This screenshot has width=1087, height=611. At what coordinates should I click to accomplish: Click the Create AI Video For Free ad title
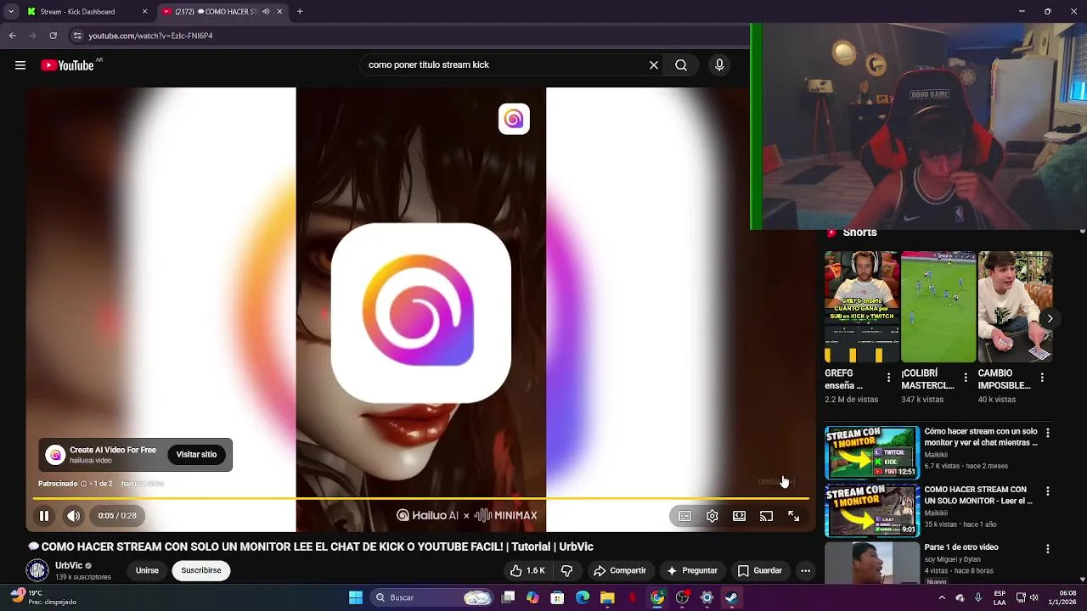[x=113, y=450]
